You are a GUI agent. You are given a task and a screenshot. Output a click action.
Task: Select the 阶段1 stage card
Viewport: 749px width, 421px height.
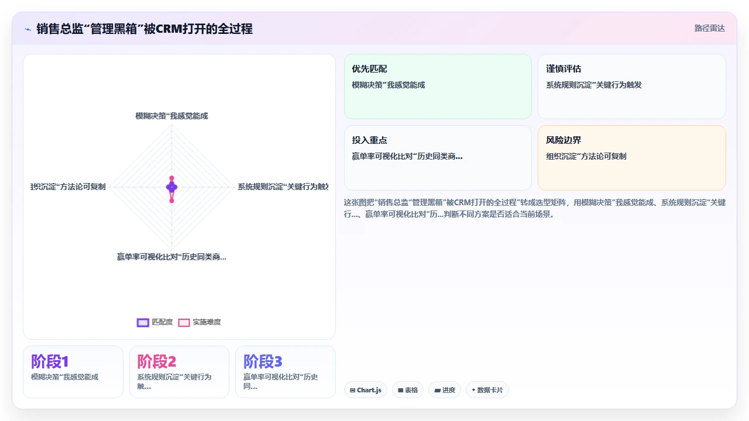(73, 372)
